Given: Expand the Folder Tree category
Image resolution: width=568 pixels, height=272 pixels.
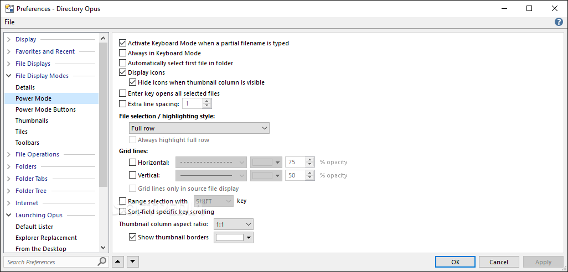Looking at the screenshot, I should 9,191.
